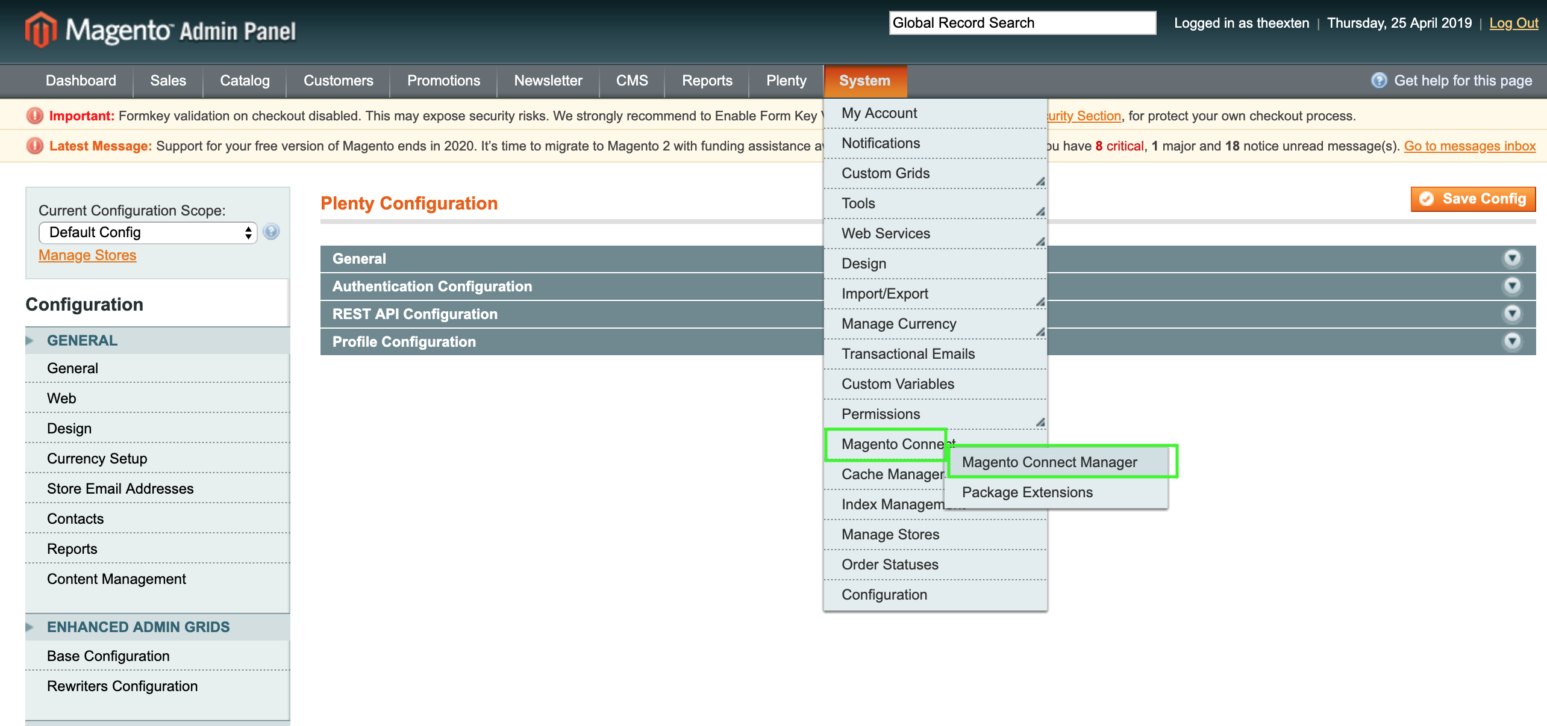Open My Account in System menu

point(935,113)
